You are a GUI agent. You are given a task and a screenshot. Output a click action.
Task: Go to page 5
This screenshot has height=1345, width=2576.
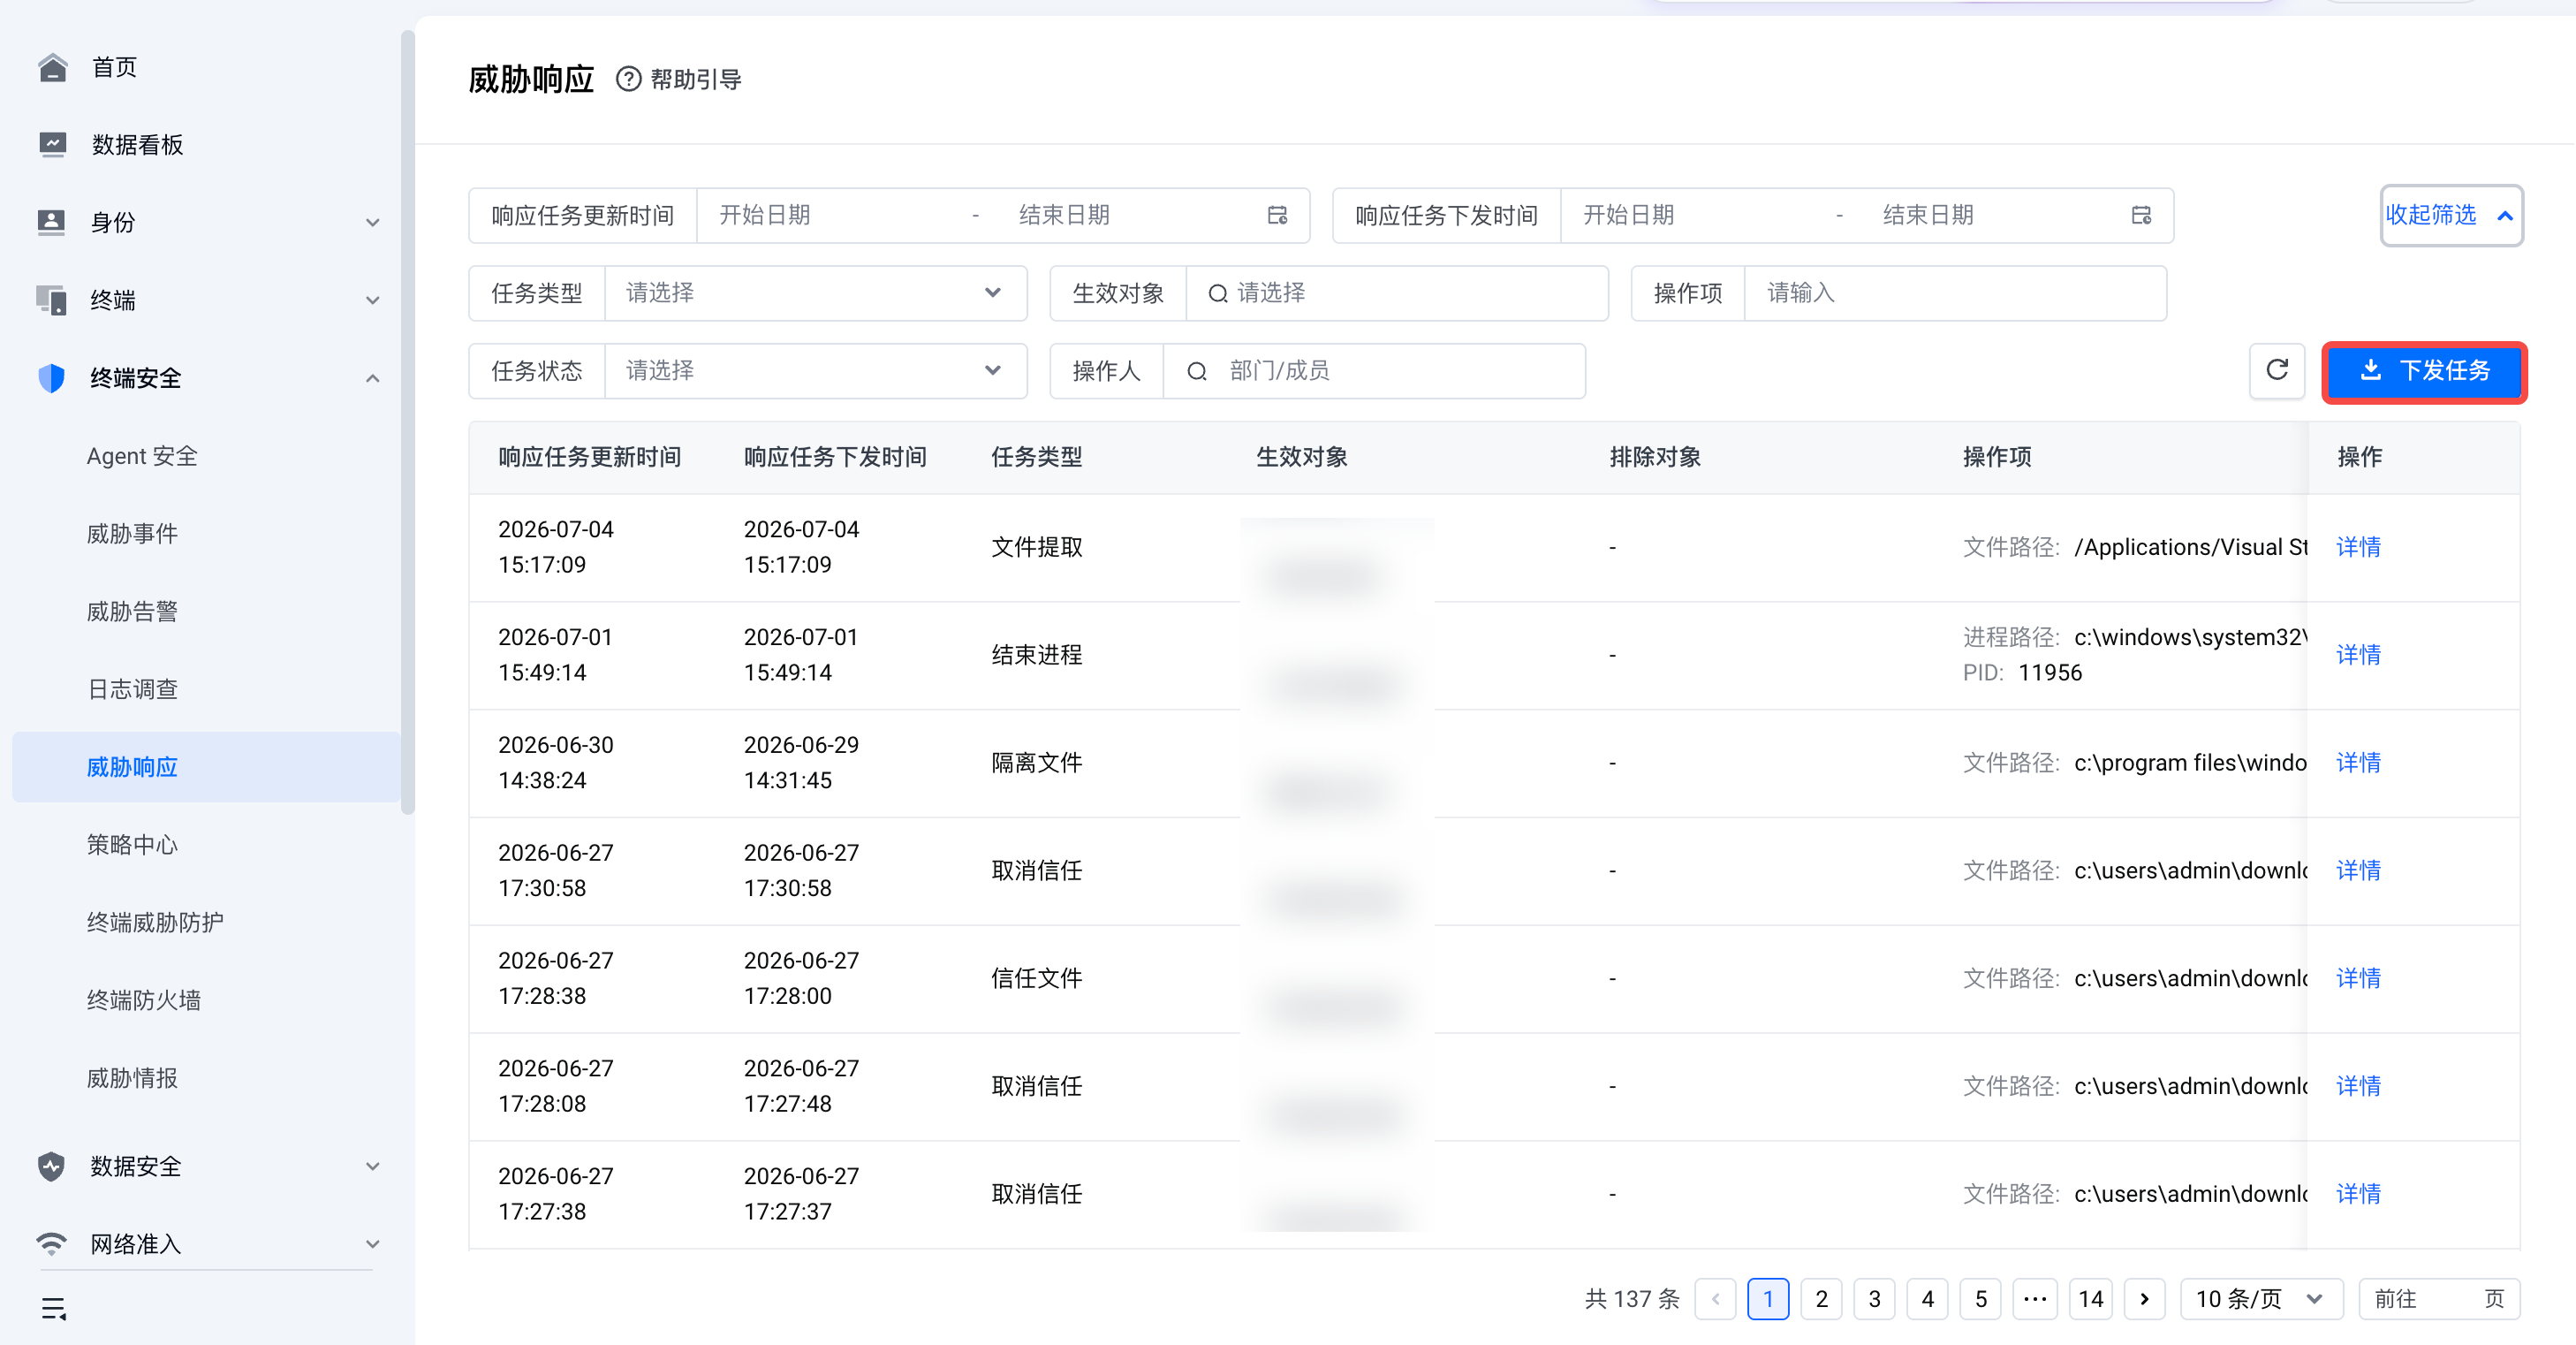(x=1980, y=1299)
